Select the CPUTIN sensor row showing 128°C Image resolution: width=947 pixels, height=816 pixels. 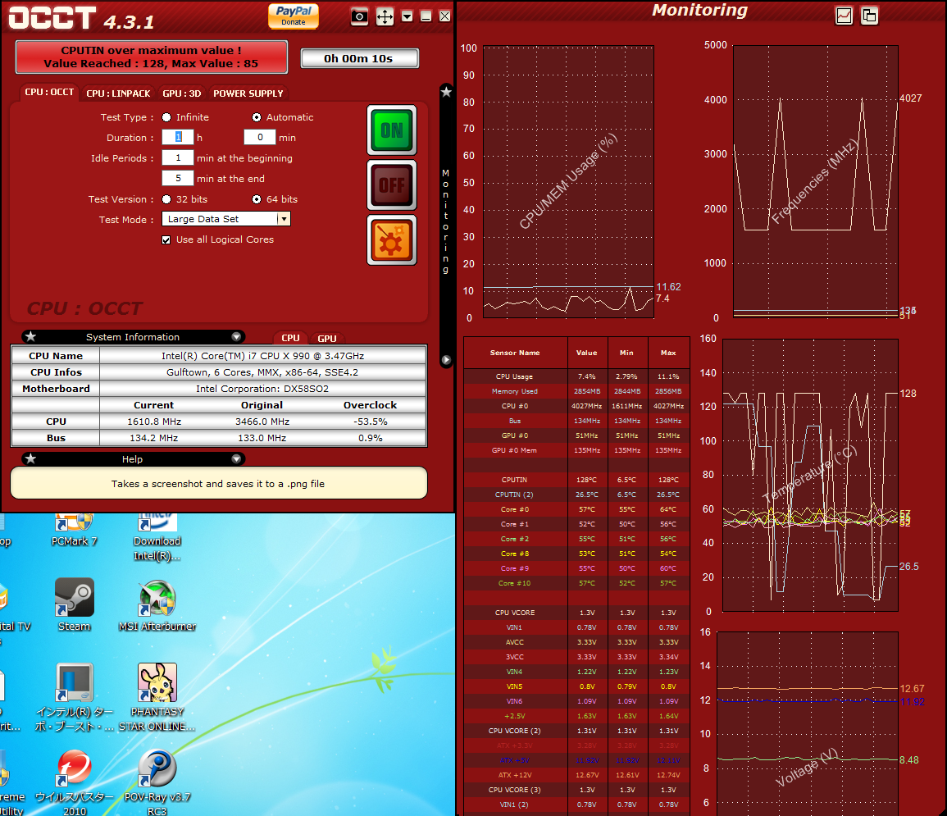(576, 480)
